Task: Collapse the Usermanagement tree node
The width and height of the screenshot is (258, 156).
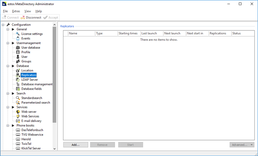Action: pos(8,43)
